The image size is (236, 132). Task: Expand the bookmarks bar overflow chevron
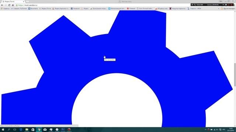tap(219, 9)
